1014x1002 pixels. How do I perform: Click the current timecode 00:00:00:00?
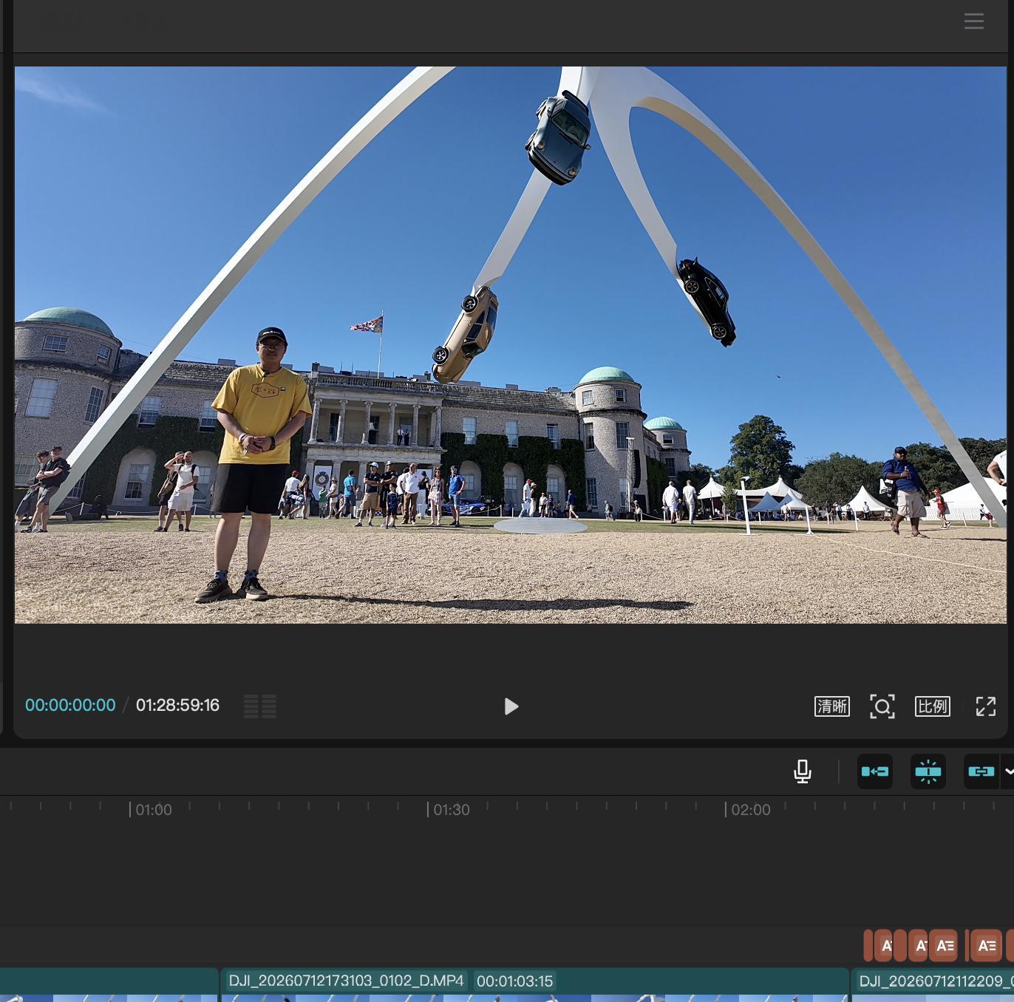tap(70, 705)
